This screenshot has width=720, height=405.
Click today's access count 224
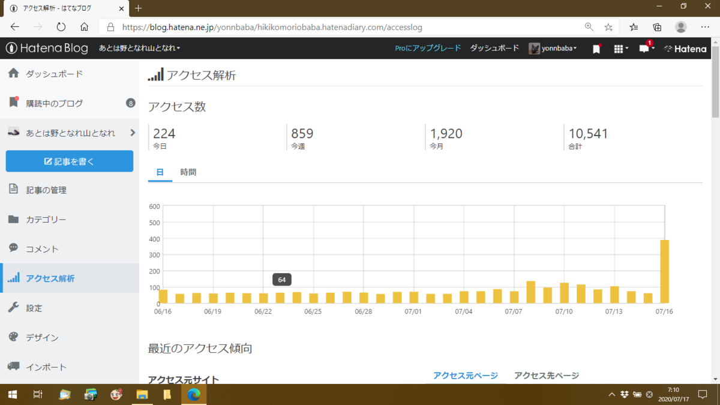coord(164,133)
